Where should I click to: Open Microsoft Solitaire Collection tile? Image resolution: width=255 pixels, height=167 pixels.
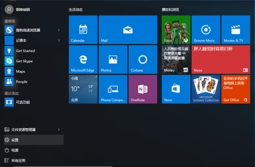[x=206, y=89]
